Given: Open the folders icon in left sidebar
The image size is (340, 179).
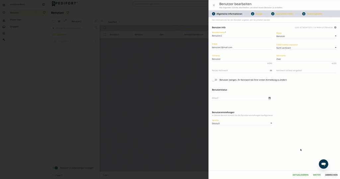Looking at the screenshot, I should 4,27.
